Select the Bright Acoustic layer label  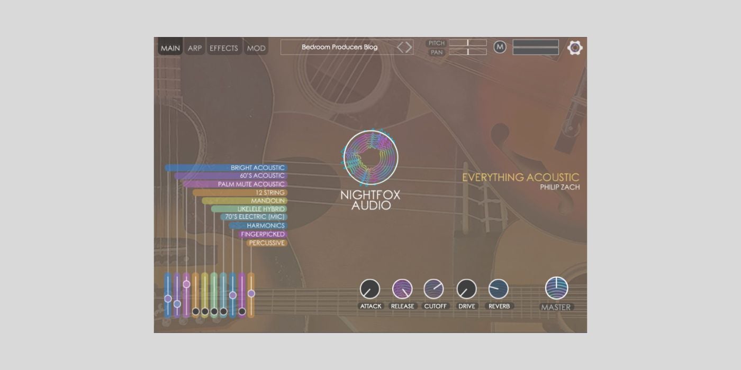(257, 168)
